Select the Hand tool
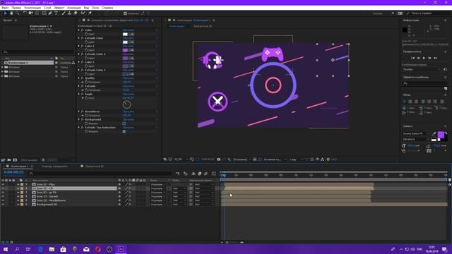Viewport: 452px width, 254px height. (11, 13)
